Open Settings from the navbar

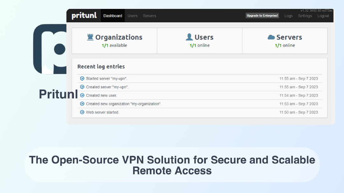coord(305,16)
